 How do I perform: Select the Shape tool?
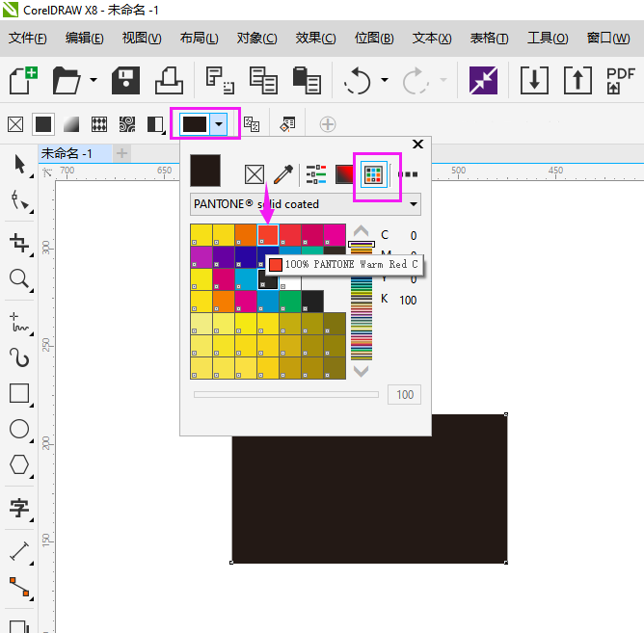(19, 200)
